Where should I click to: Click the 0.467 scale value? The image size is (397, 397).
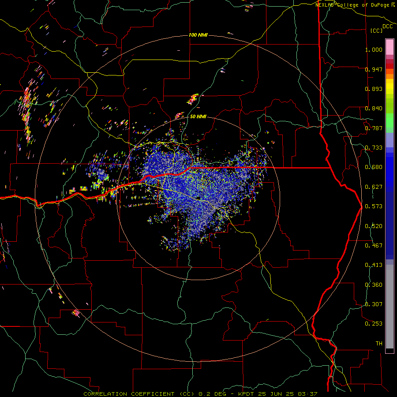374,246
